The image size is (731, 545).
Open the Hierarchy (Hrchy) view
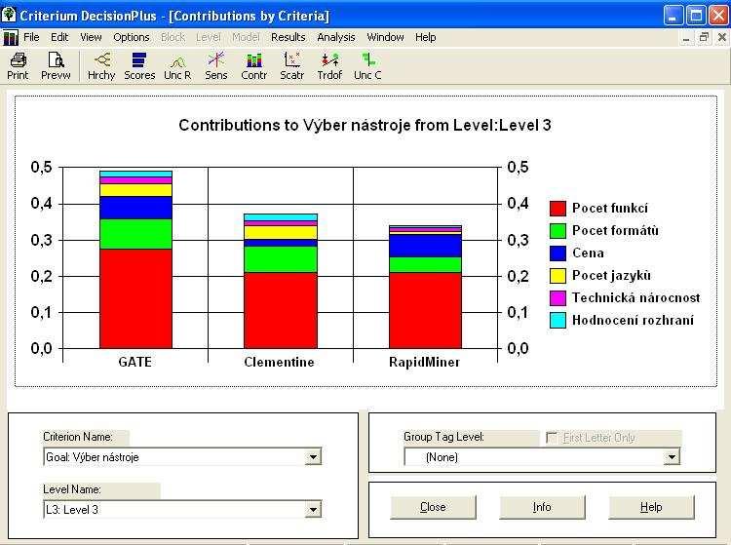click(101, 66)
